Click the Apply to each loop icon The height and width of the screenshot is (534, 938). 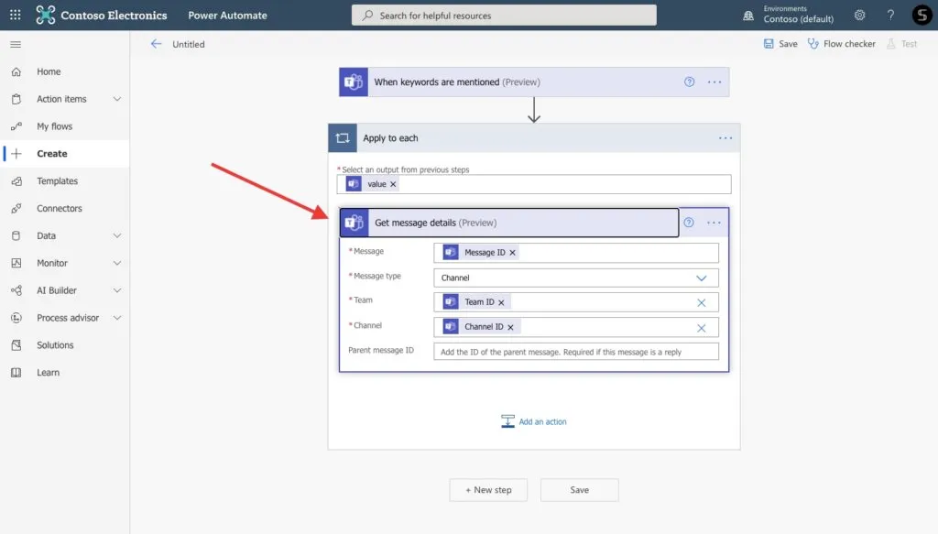(343, 138)
